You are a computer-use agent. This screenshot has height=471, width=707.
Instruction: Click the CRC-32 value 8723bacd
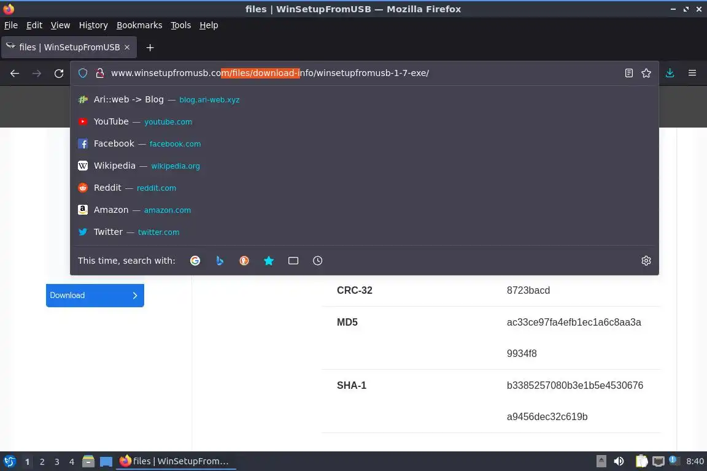tap(528, 290)
